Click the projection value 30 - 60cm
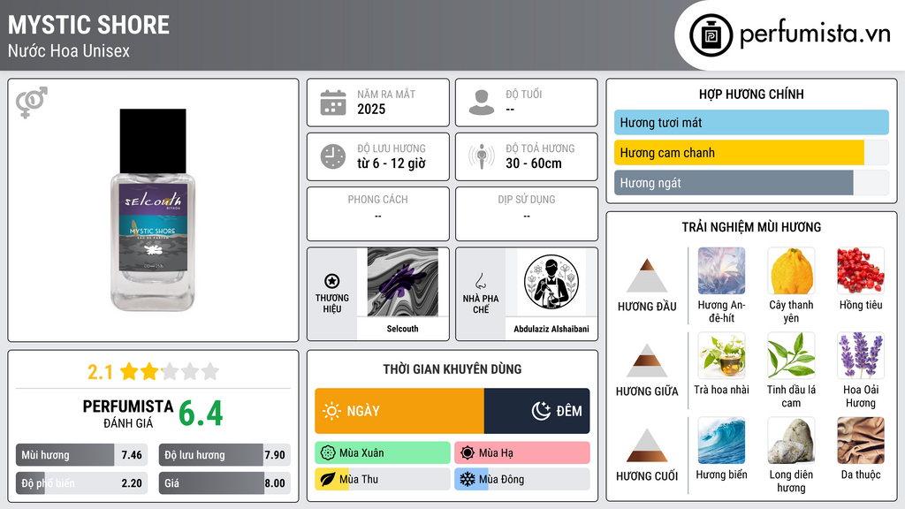This screenshot has width=905, height=509. (534, 163)
